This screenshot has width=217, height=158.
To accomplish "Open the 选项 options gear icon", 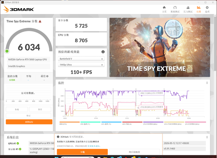I will 207,9.
